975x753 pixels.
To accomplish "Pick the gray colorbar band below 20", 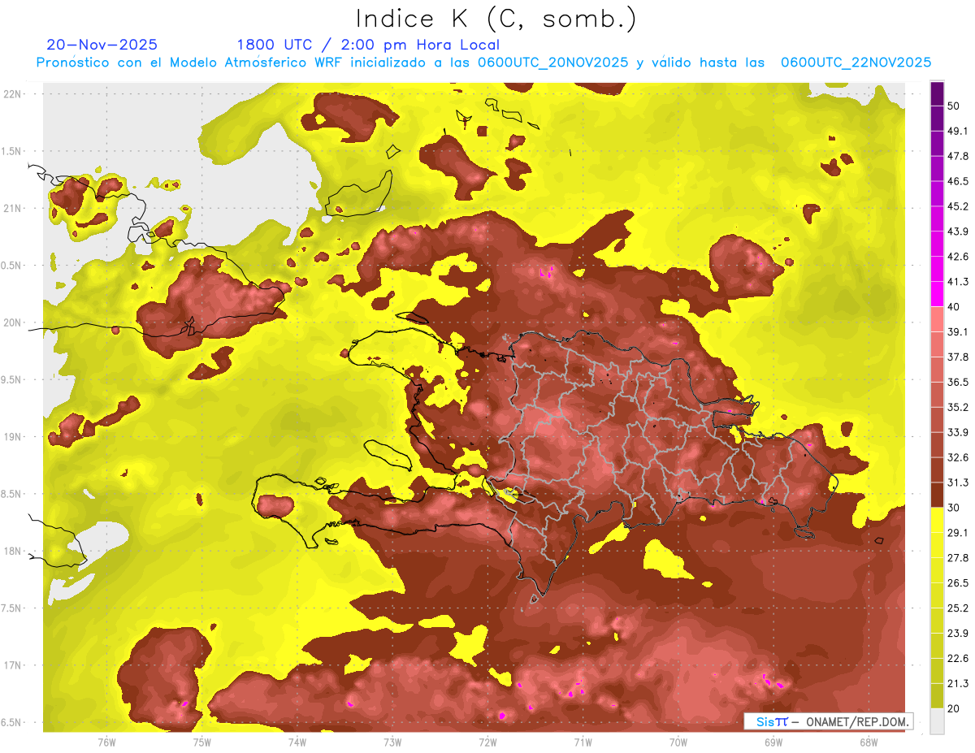I will (937, 721).
